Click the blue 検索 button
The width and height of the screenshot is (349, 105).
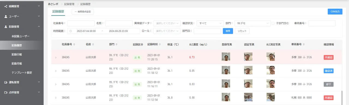228,31
